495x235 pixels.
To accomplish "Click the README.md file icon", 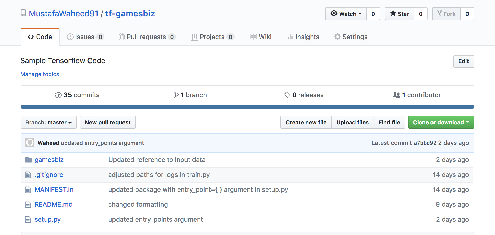I will click(x=28, y=205).
